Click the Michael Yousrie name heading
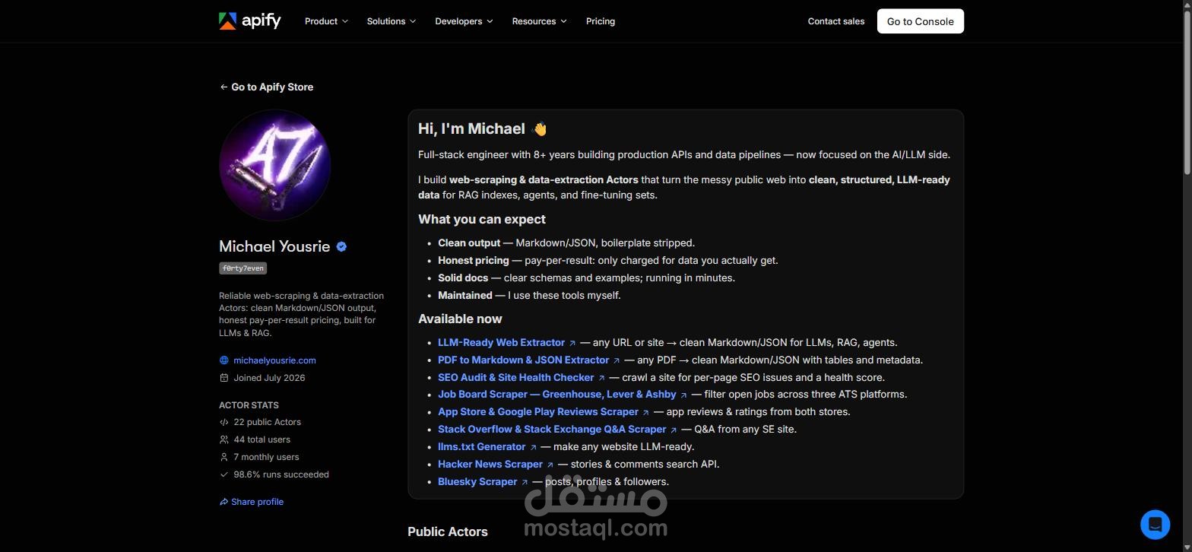 click(x=274, y=246)
